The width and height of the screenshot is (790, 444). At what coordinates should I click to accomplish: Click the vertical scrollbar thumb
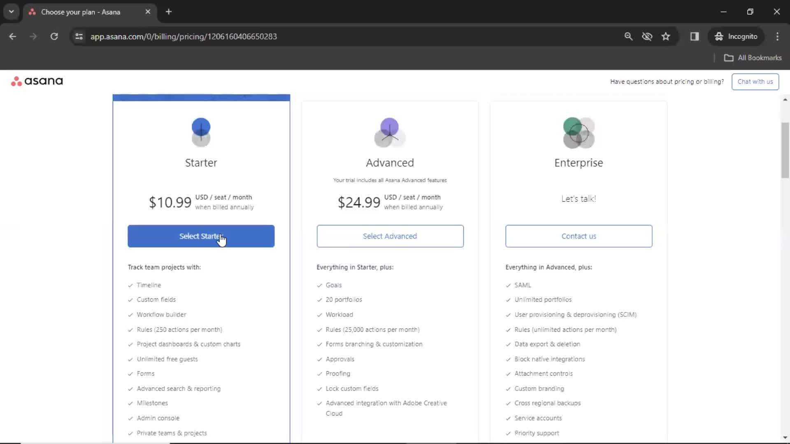(x=785, y=150)
